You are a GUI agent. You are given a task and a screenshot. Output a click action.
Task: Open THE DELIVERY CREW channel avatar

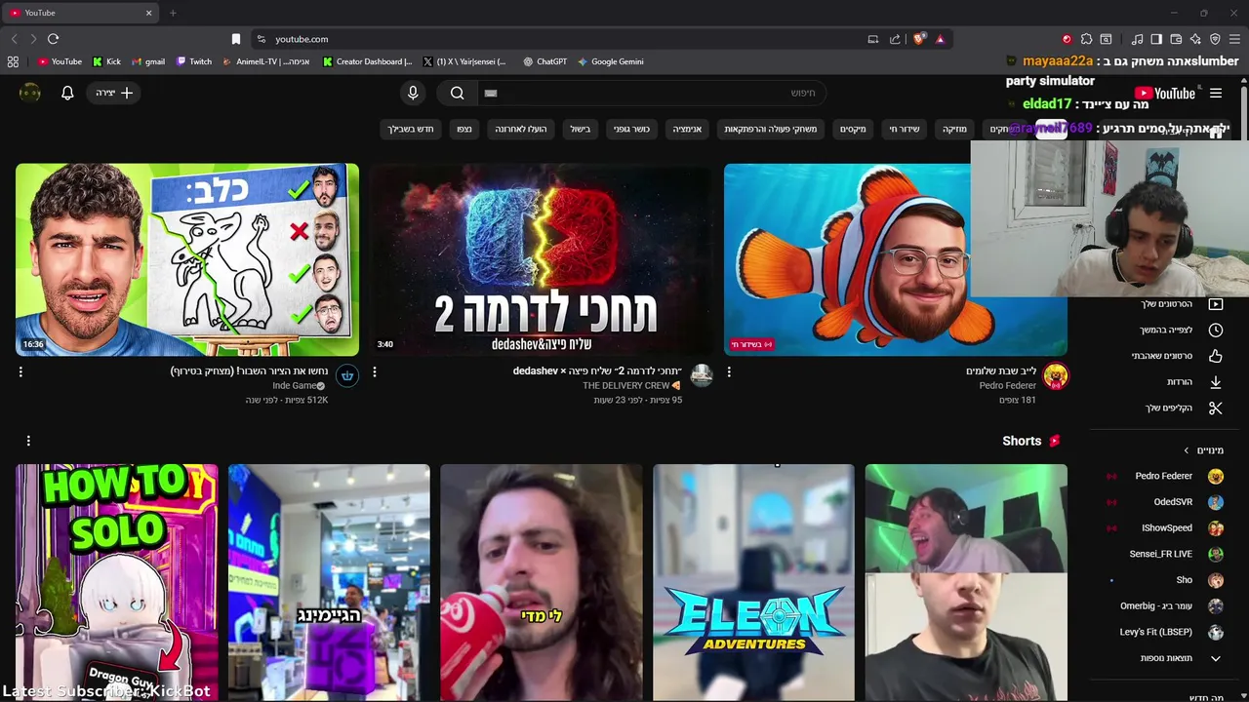702,375
